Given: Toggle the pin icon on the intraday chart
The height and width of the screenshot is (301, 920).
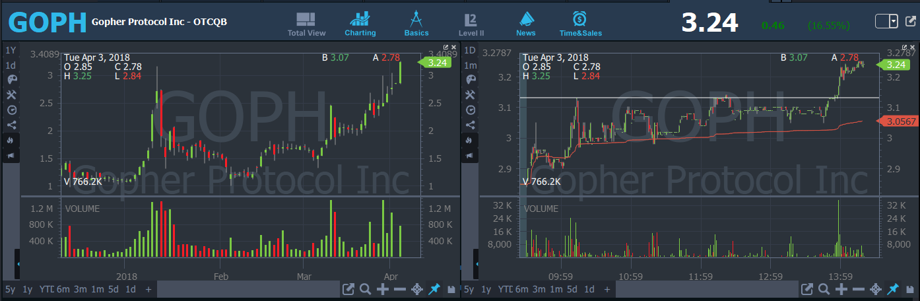Looking at the screenshot, I should 893,289.
